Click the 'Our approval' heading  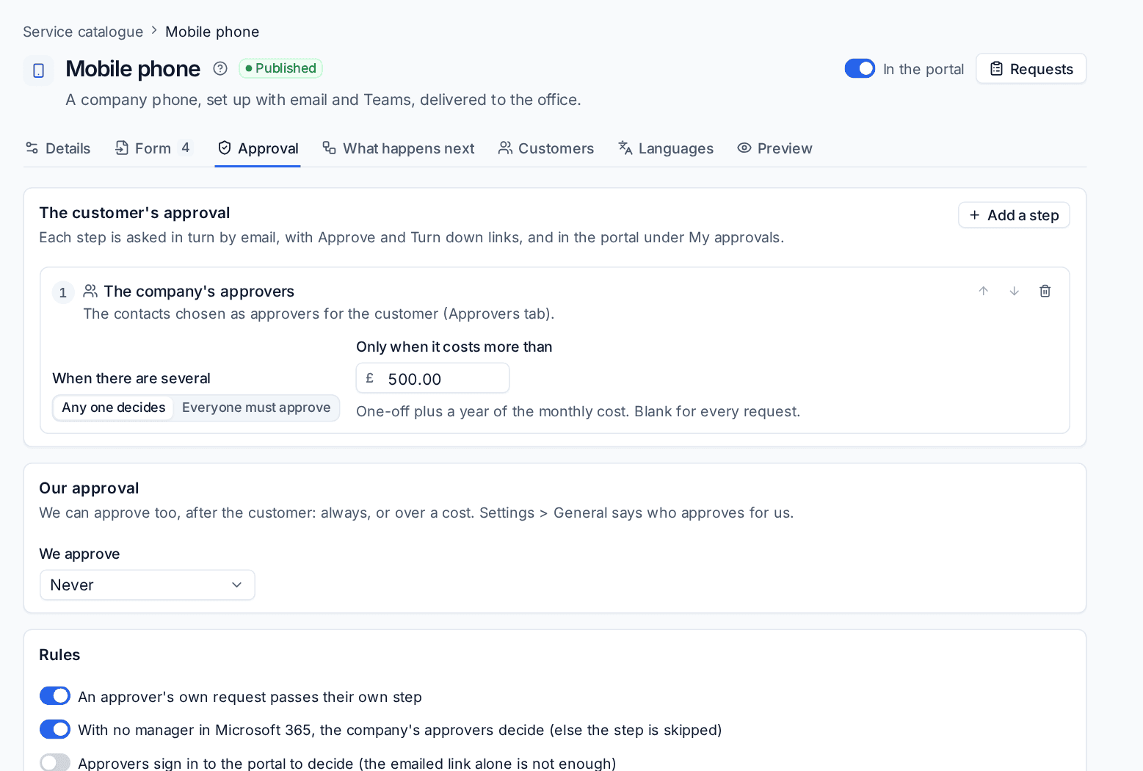coord(89,488)
